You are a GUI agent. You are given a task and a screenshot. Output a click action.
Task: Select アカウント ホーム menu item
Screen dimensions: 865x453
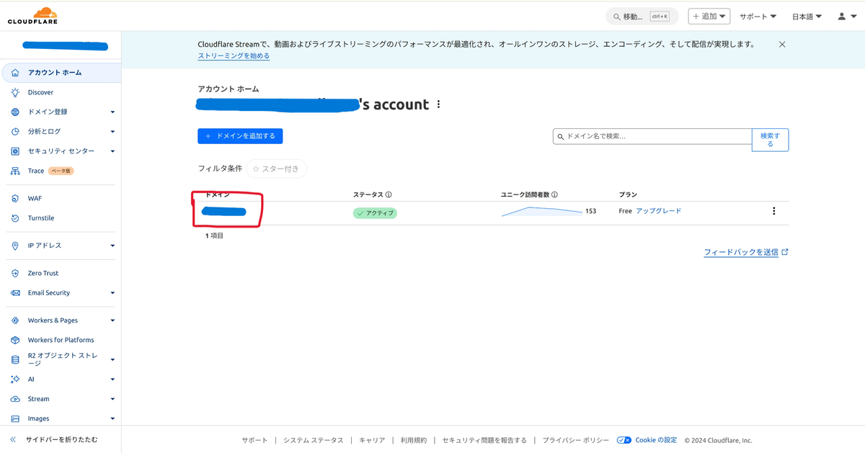(x=61, y=73)
